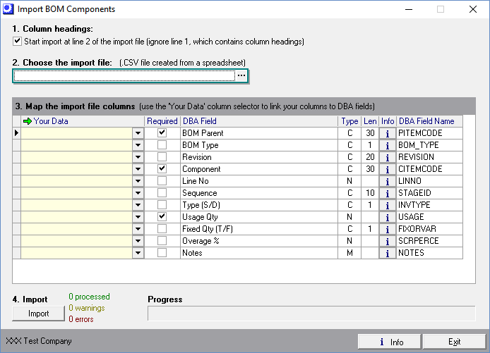Minimize the Import BOM Components window
This screenshot has width=490, height=353.
coord(408,9)
